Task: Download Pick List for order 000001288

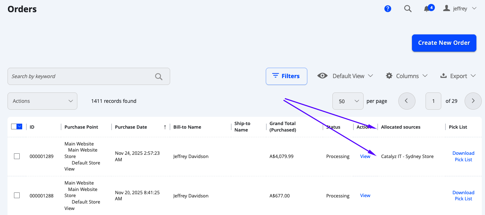Action: tap(463, 196)
